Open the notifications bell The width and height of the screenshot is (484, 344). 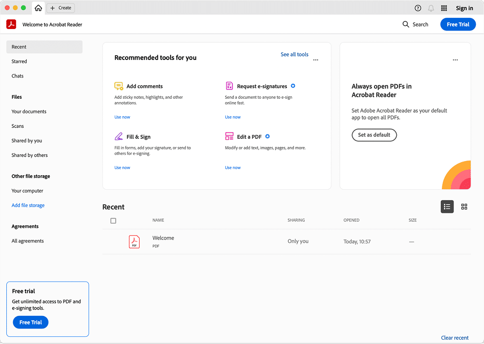tap(431, 8)
